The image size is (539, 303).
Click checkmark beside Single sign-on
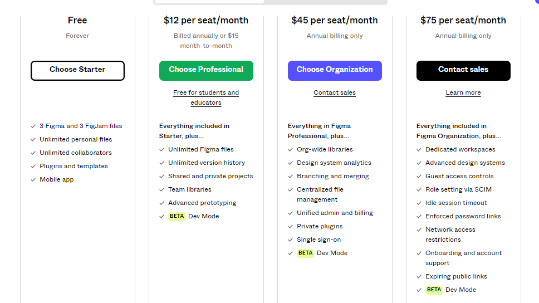coord(291,240)
